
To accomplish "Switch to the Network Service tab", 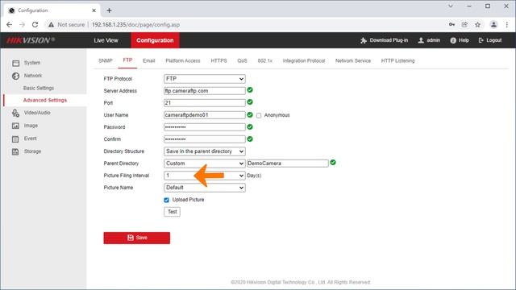I will tap(353, 61).
